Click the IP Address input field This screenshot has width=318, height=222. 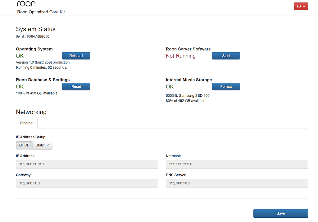87,164
